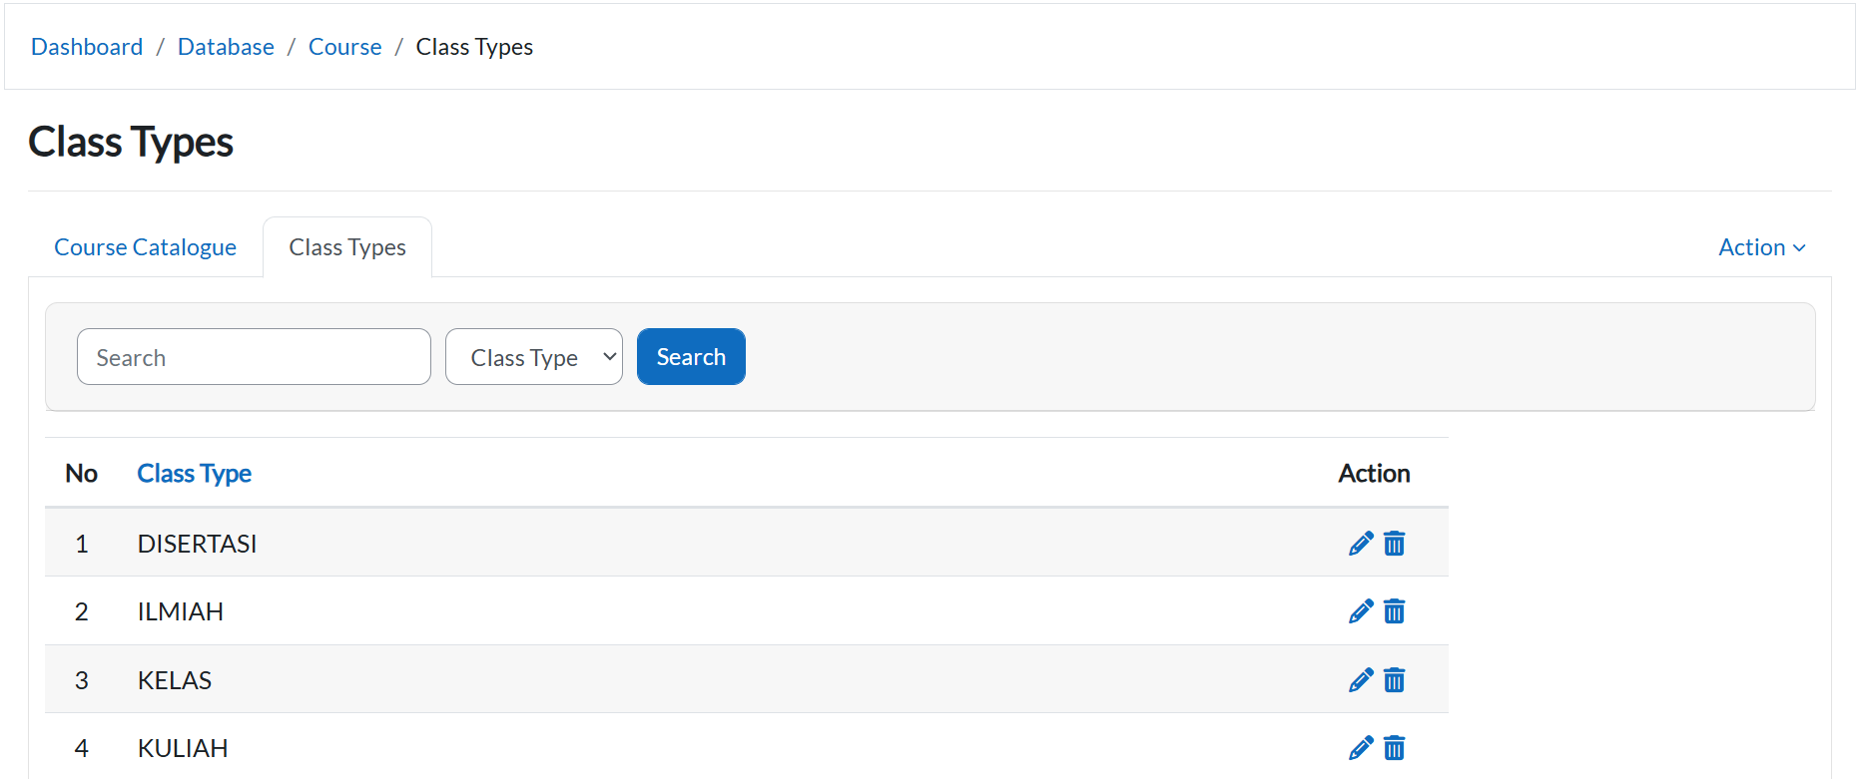Expand the Action dropdown menu
This screenshot has width=1867, height=779.
[1761, 247]
